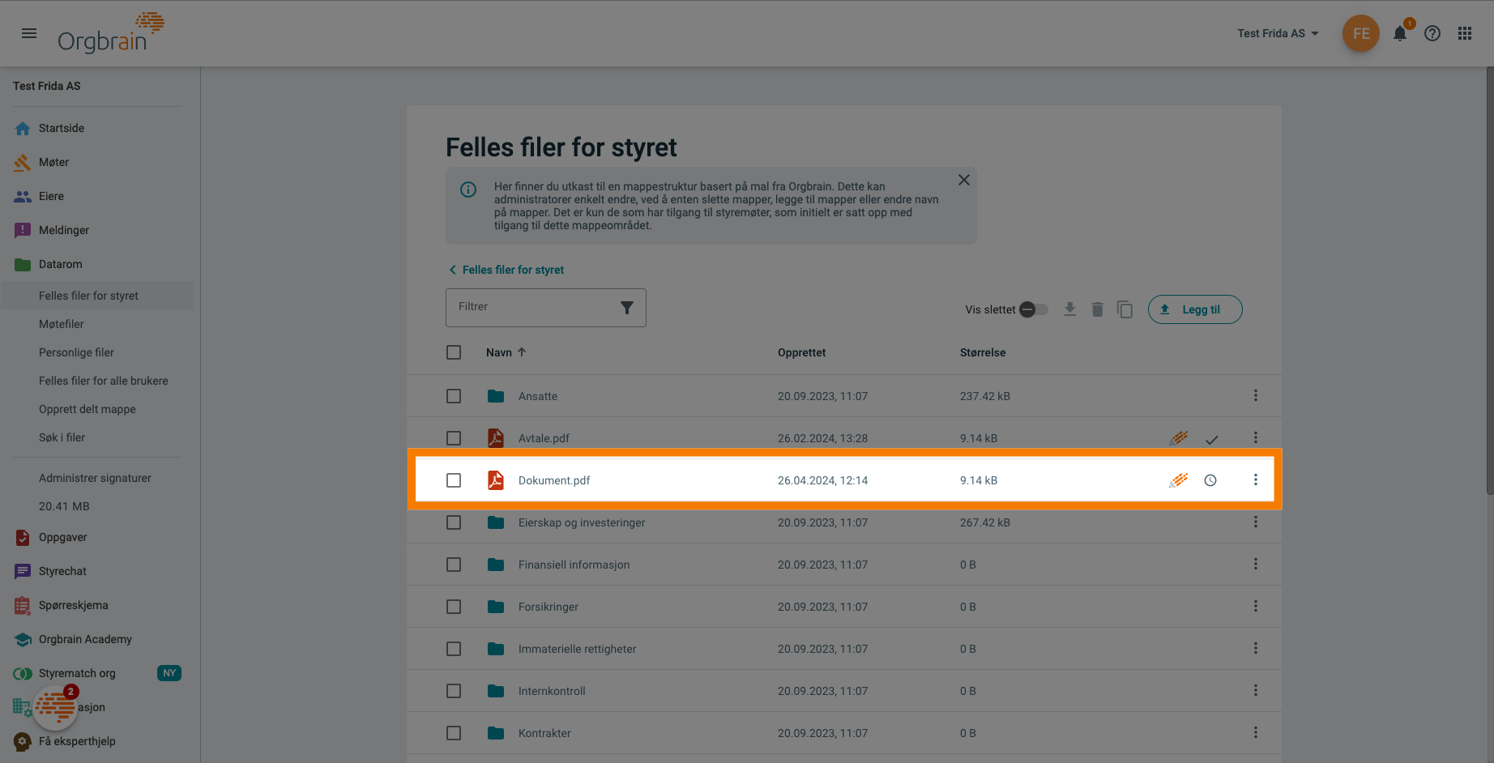Image resolution: width=1494 pixels, height=763 pixels.
Task: Select Personlige filer in the sidebar
Action: 76,352
